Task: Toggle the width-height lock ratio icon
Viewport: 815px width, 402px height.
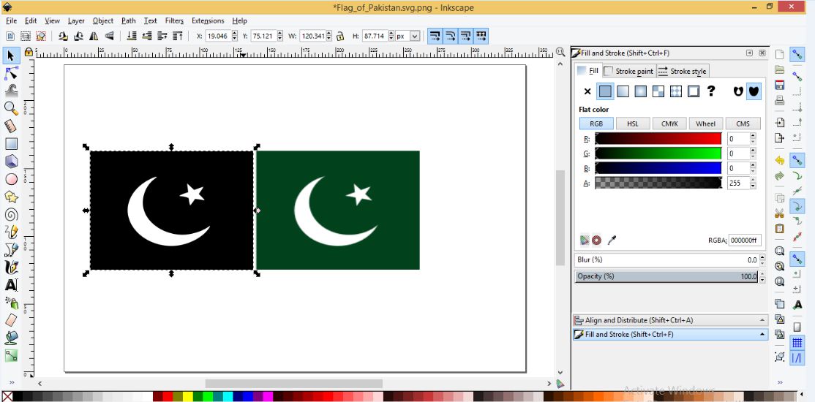Action: click(340, 37)
